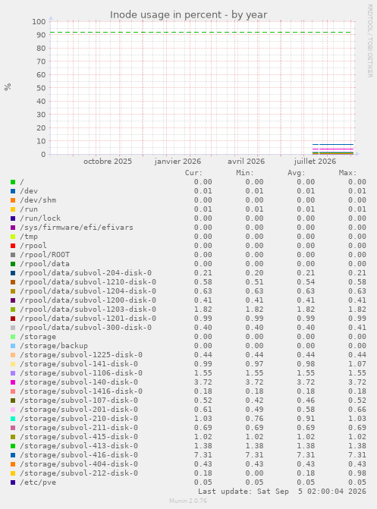Click the Last update timestamp text
The height and width of the screenshot is (509, 377).
coord(282,492)
